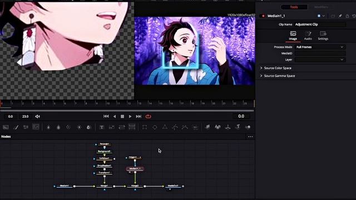Open the version chevron beside MediaIn1_1
Viewport: 356px width, 200px height.
pos(324,16)
